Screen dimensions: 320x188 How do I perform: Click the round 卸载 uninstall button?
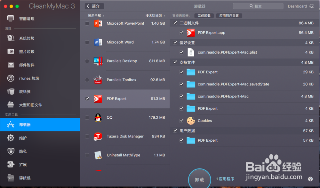point(199,179)
